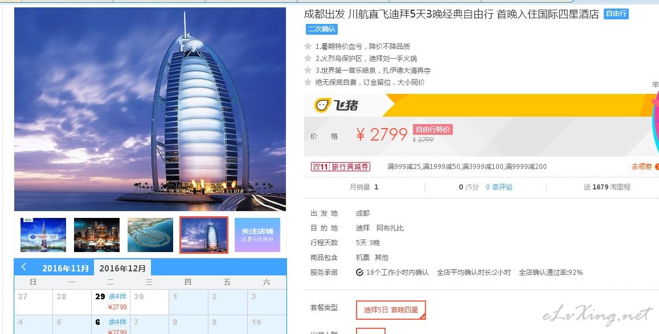Switch calendar to 2016年11月 tab
The height and width of the screenshot is (334, 659).
pos(66,268)
